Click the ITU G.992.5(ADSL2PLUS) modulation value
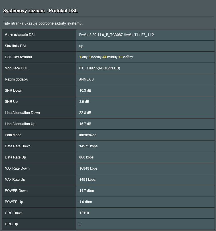The height and width of the screenshot is (231, 216). pos(99,68)
